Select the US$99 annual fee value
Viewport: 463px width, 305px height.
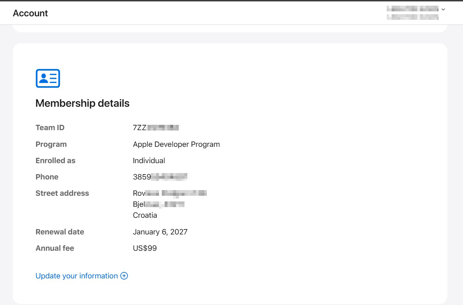(145, 248)
